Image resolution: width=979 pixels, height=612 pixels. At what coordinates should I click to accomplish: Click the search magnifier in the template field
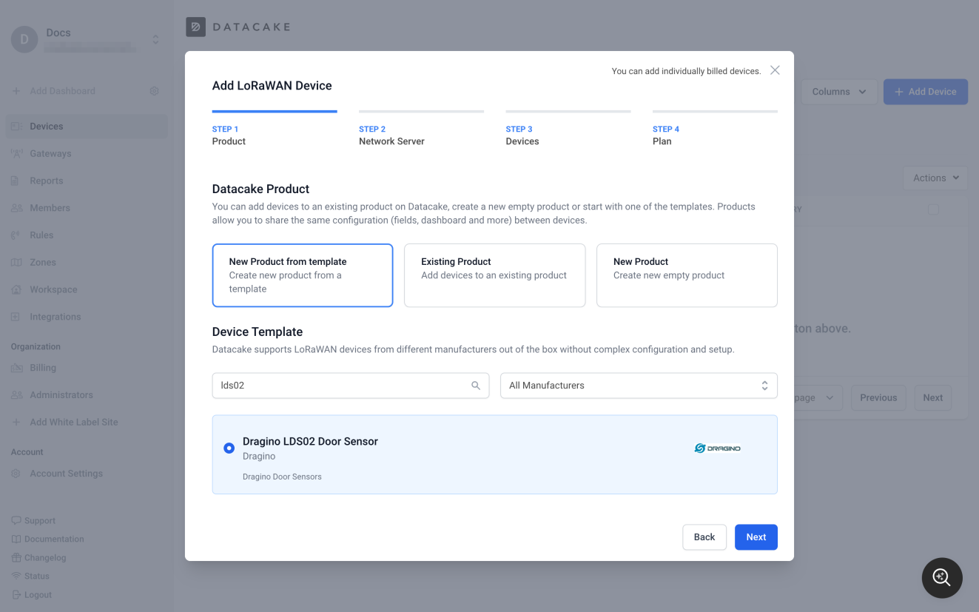pyautogui.click(x=476, y=386)
